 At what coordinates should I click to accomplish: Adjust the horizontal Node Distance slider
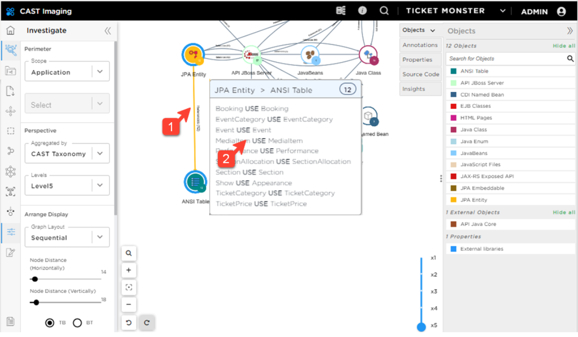point(35,279)
